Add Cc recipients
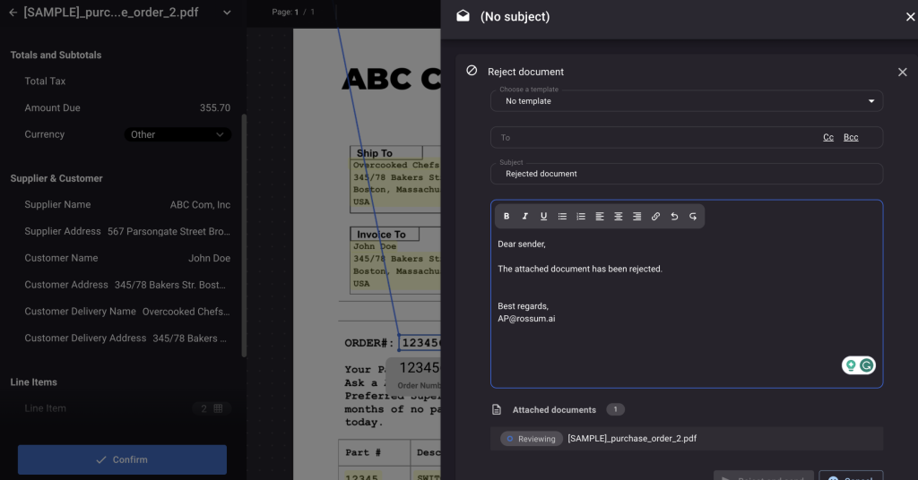Viewport: 918px width, 480px height. [x=827, y=137]
